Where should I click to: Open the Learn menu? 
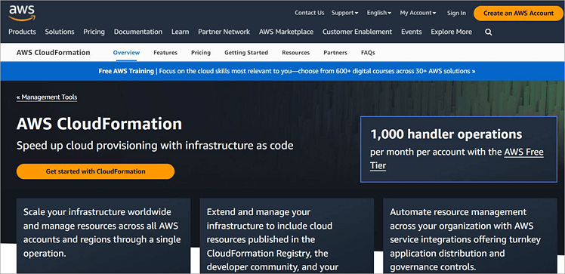pyautogui.click(x=181, y=32)
